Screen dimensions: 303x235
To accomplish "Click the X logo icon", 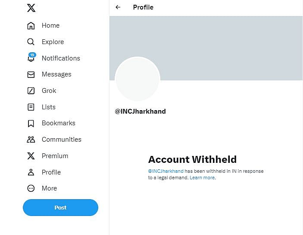I will point(31,8).
